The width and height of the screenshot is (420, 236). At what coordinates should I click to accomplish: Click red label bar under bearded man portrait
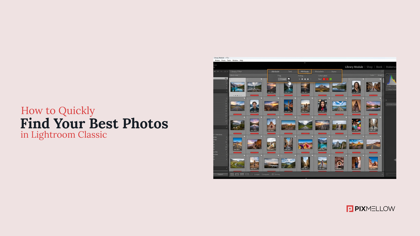254,115
